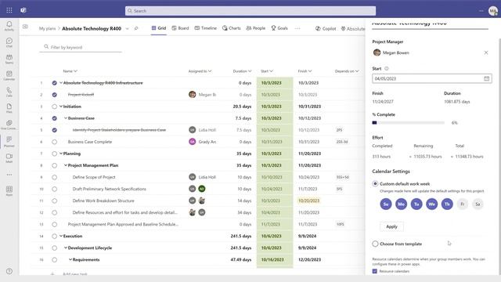
Task: Open the Assigned to column header
Action: [x=200, y=71]
